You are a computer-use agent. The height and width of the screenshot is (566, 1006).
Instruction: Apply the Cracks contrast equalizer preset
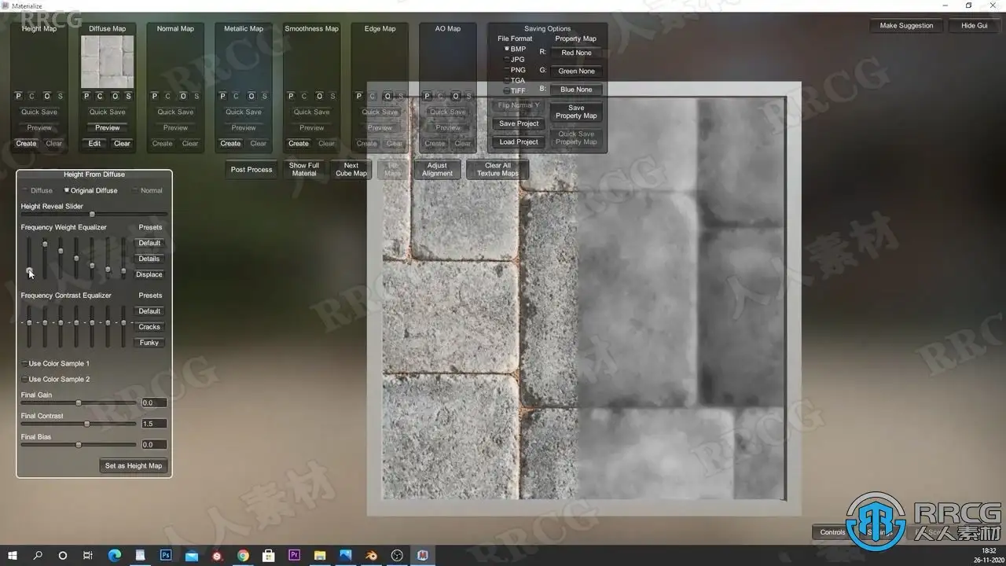(149, 327)
